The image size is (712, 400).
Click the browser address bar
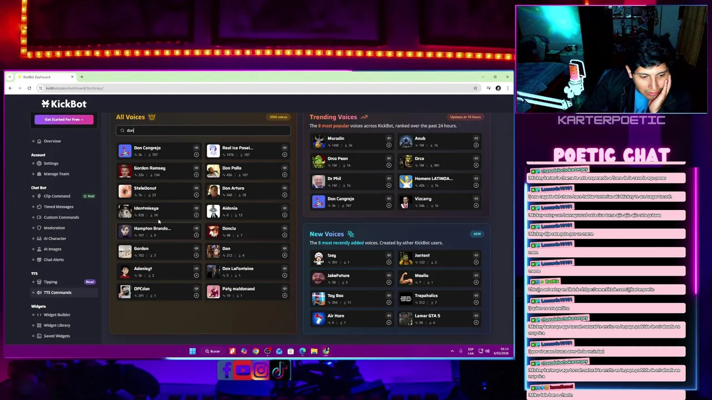click(x=256, y=88)
